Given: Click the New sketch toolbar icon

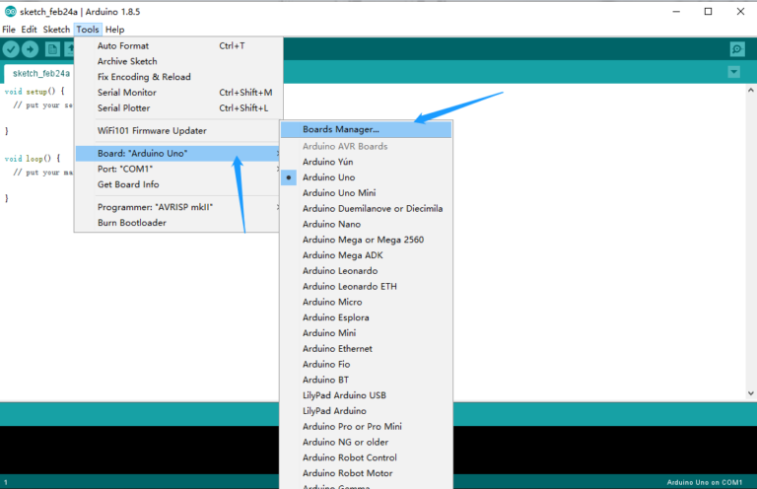Looking at the screenshot, I should [x=52, y=49].
